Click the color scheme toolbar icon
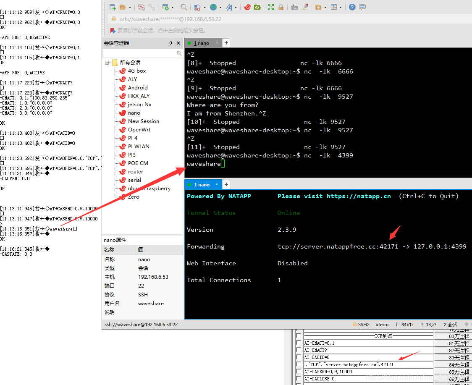The height and width of the screenshot is (385, 472). coord(197,7)
